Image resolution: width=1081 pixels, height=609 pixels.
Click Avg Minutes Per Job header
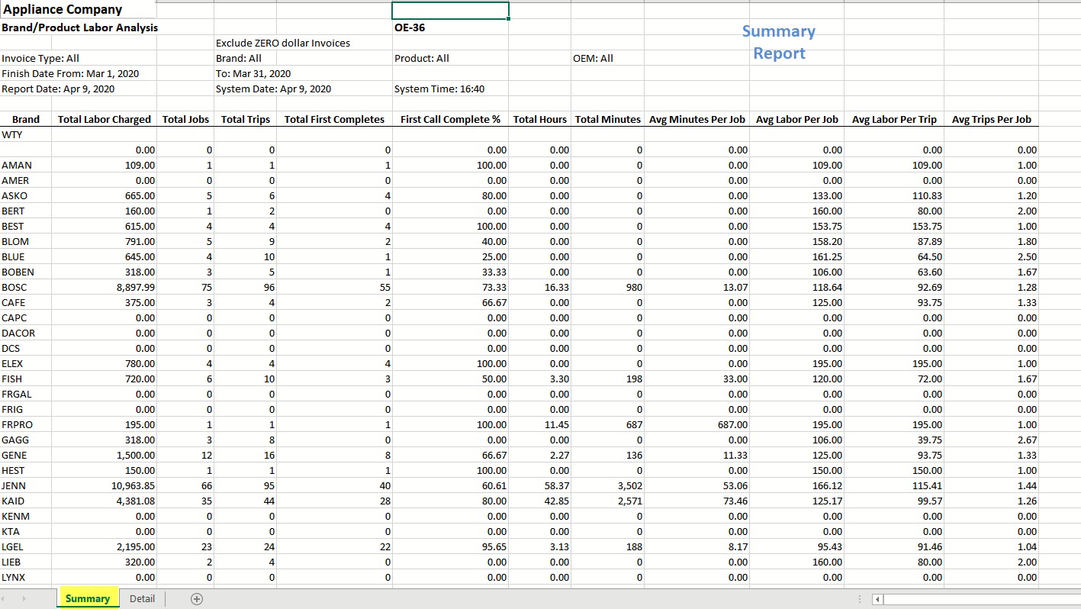(x=697, y=119)
